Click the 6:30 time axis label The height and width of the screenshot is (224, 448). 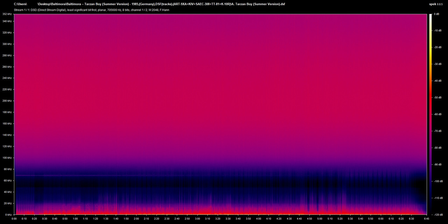tap(411, 219)
